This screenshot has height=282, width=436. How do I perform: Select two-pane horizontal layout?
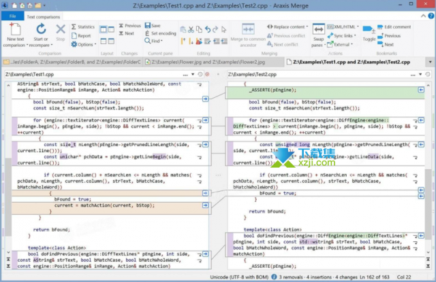pyautogui.click(x=104, y=41)
